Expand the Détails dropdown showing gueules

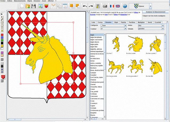151,29
